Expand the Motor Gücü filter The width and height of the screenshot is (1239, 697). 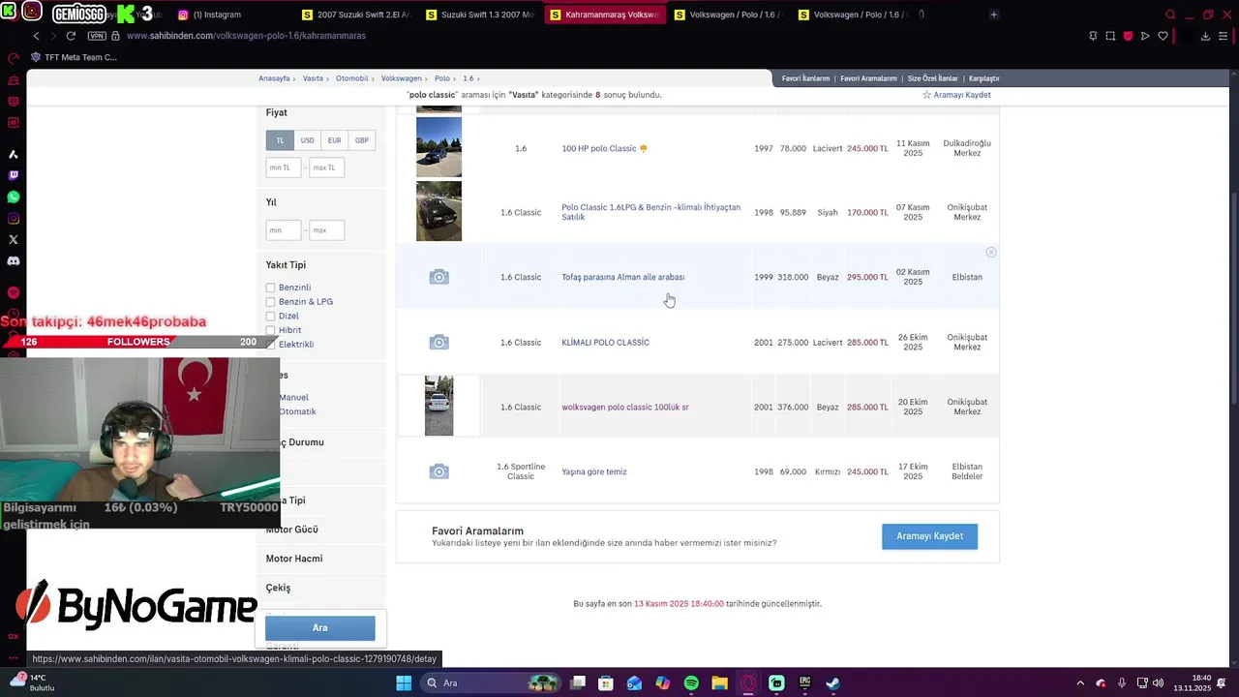coord(292,530)
